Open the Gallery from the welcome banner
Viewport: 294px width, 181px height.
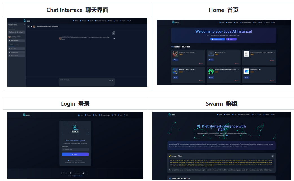231,39
